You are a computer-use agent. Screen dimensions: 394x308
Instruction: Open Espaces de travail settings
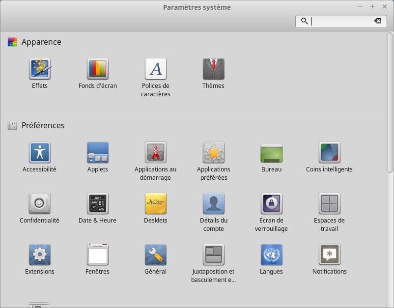329,203
